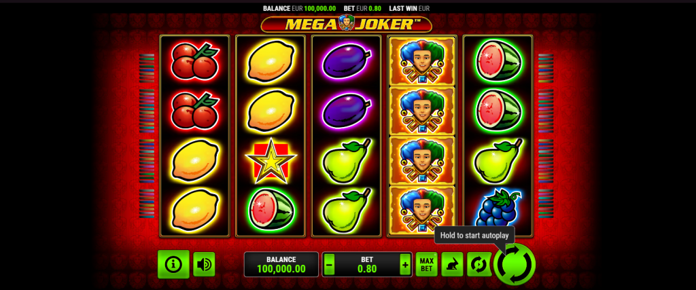Click the top purple plum symbol
Image resolution: width=696 pixels, height=290 pixels.
[346, 60]
